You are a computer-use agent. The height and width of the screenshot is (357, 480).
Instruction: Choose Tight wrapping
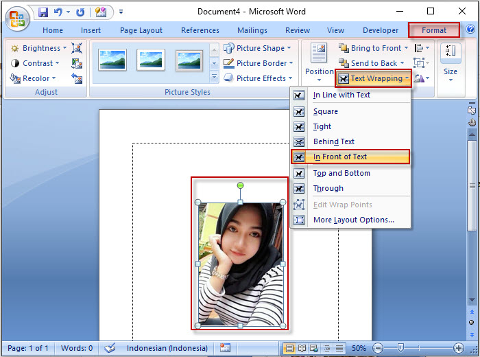coord(350,126)
